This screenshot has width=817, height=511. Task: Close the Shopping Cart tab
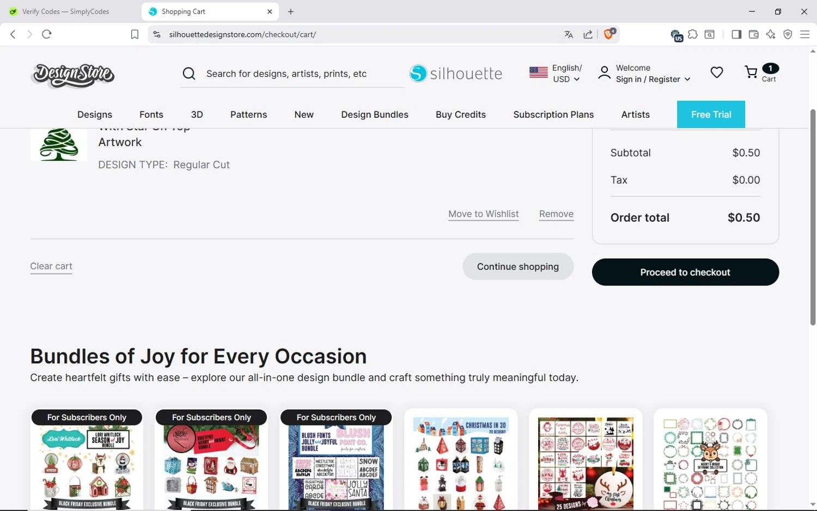click(270, 11)
